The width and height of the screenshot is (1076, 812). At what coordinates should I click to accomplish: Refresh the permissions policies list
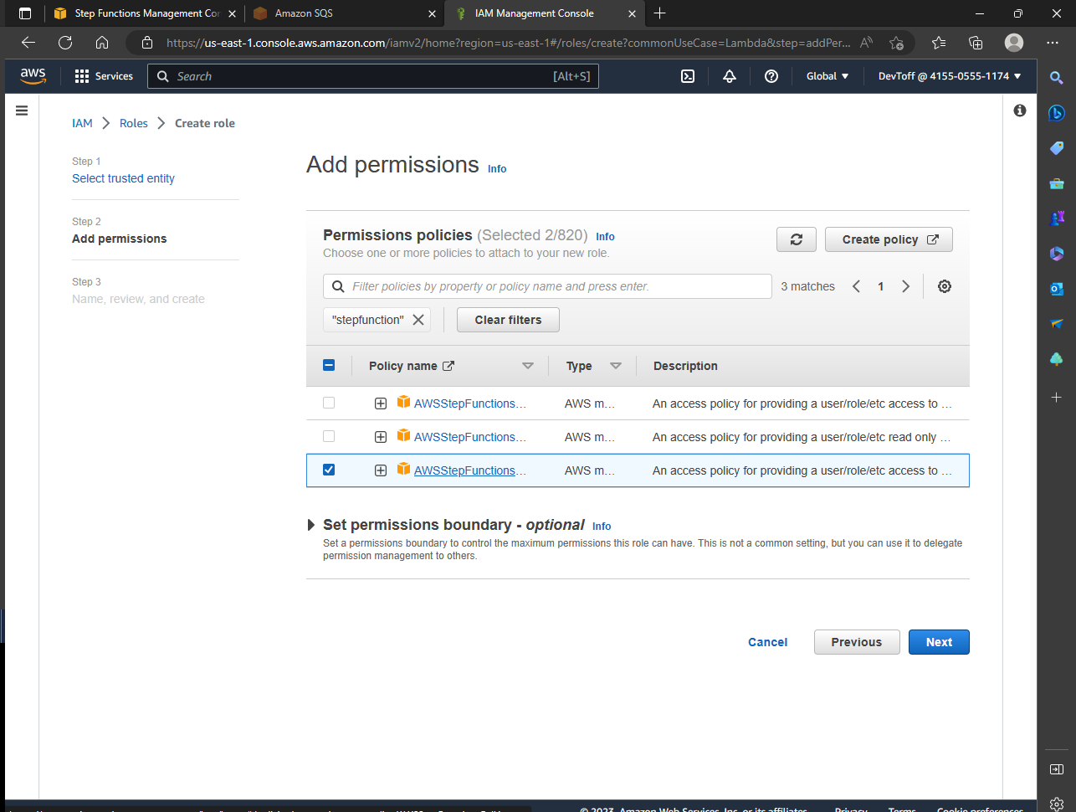(x=796, y=239)
